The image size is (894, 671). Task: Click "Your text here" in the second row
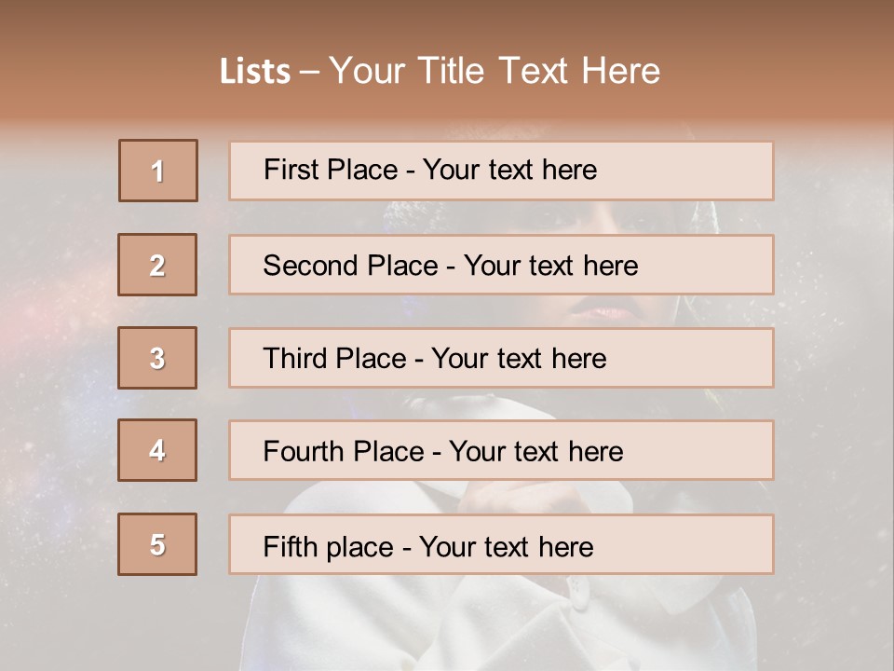click(x=550, y=266)
